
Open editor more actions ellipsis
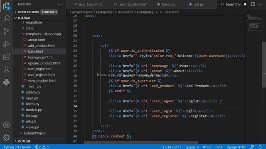click(x=260, y=5)
